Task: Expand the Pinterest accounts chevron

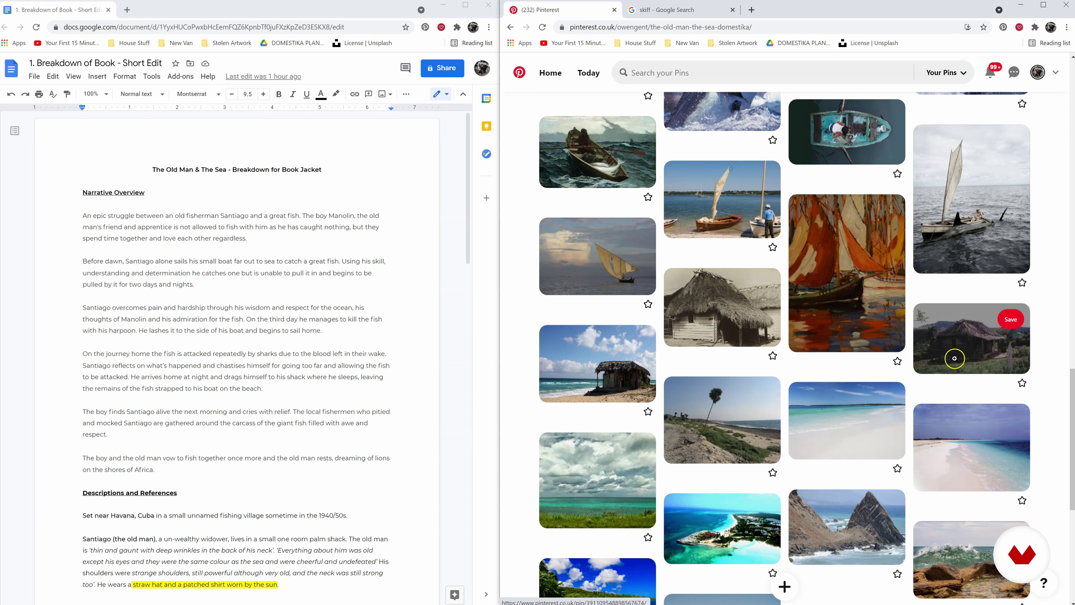Action: pyautogui.click(x=1055, y=72)
